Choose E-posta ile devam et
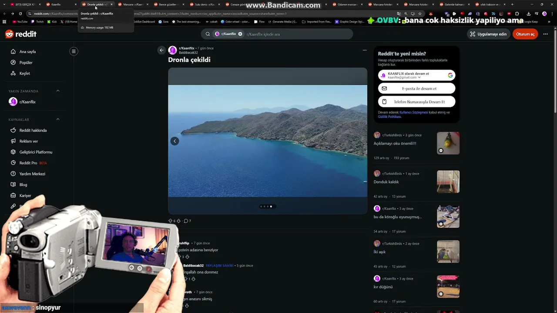557x313 pixels. 416,88
